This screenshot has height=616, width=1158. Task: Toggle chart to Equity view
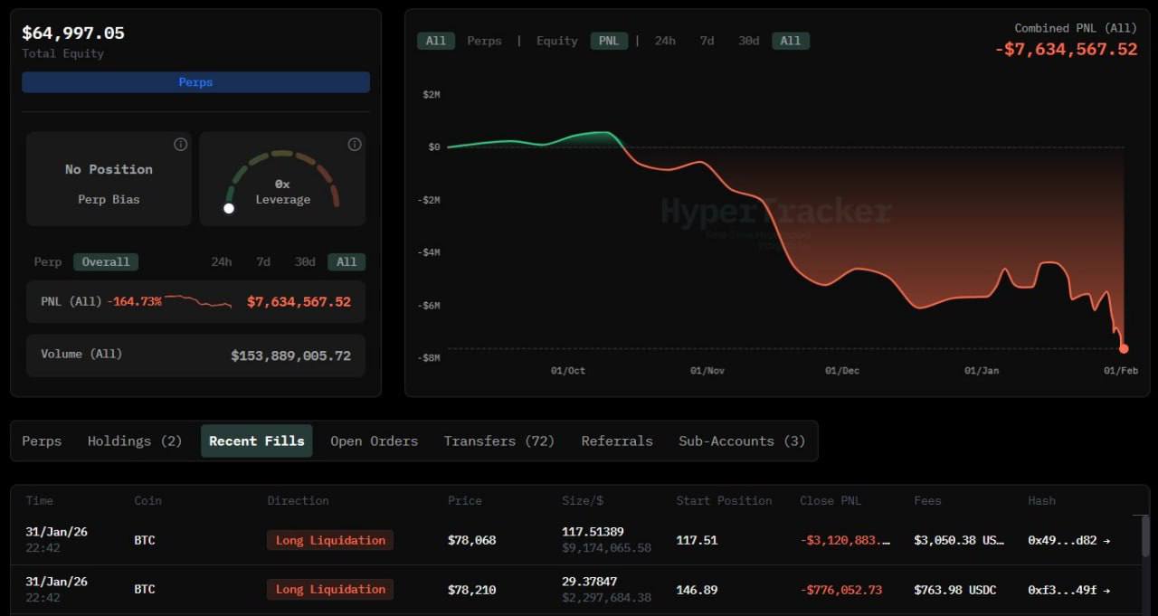556,41
